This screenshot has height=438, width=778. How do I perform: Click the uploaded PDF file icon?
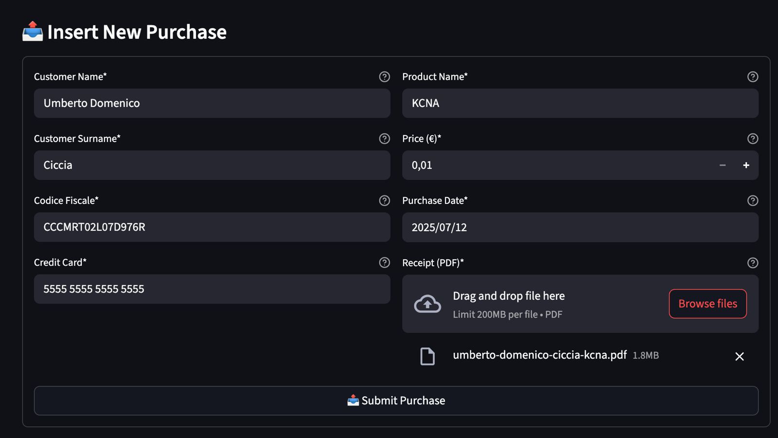[x=427, y=356]
